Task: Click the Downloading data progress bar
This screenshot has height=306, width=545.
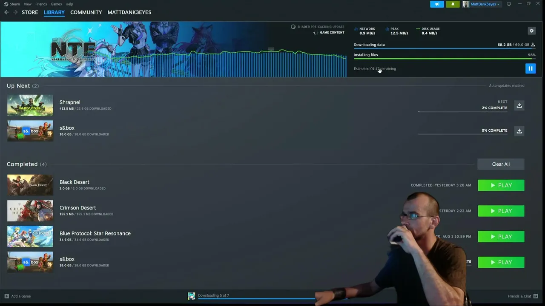Action: [x=445, y=49]
